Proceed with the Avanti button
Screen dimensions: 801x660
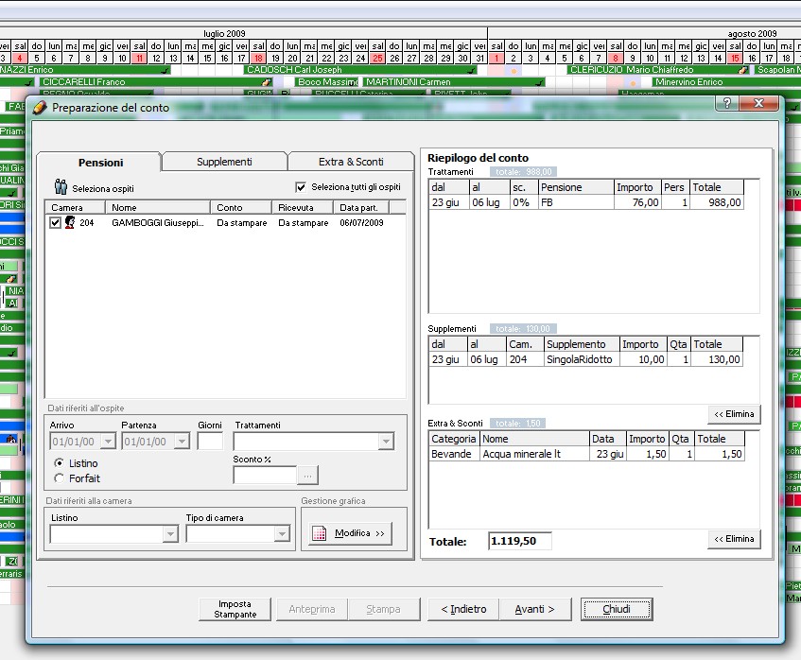tap(535, 609)
